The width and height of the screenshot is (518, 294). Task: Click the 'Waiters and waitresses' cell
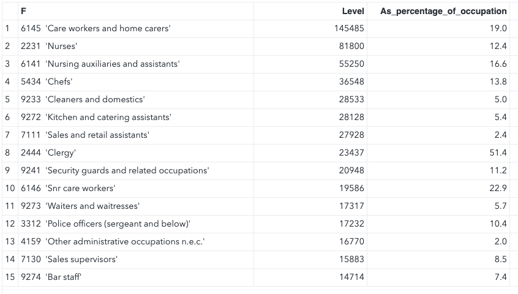coord(80,206)
